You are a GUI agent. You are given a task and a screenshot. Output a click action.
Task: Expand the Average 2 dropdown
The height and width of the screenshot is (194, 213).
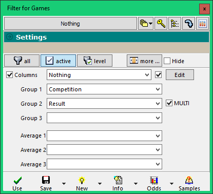point(104,150)
